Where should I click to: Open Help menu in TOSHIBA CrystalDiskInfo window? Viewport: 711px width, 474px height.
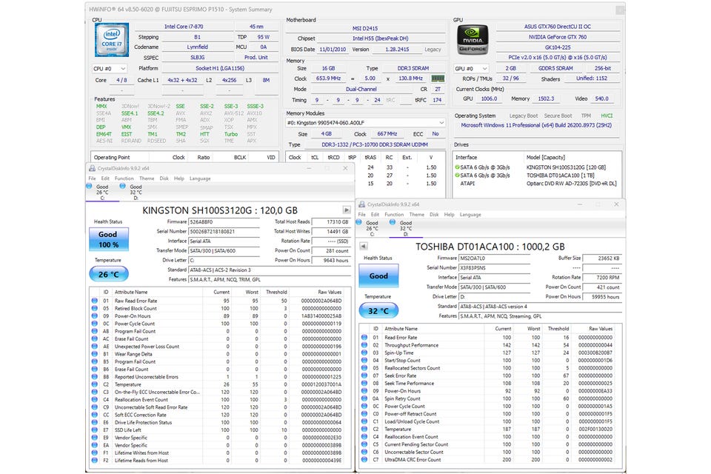pyautogui.click(x=449, y=215)
